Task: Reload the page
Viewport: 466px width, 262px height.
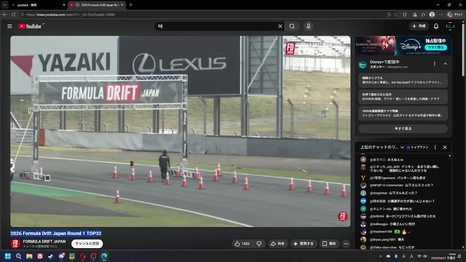Action: click(x=13, y=15)
